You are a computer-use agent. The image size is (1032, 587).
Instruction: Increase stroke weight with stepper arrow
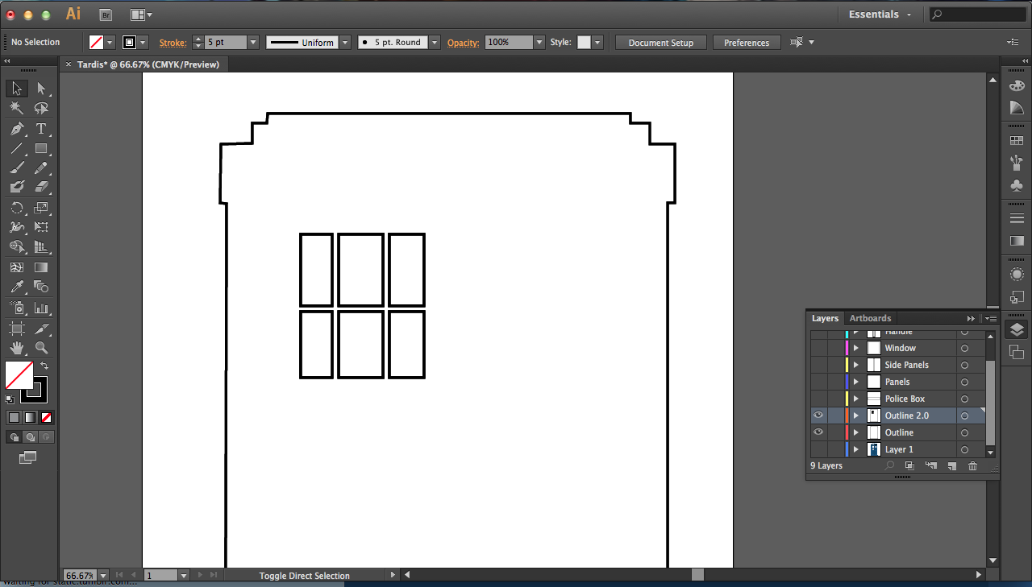click(x=198, y=39)
